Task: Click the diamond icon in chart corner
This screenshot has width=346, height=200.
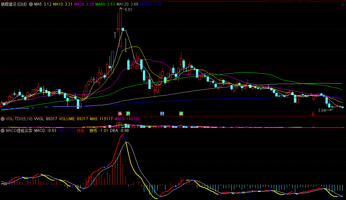Action: tap(343, 5)
